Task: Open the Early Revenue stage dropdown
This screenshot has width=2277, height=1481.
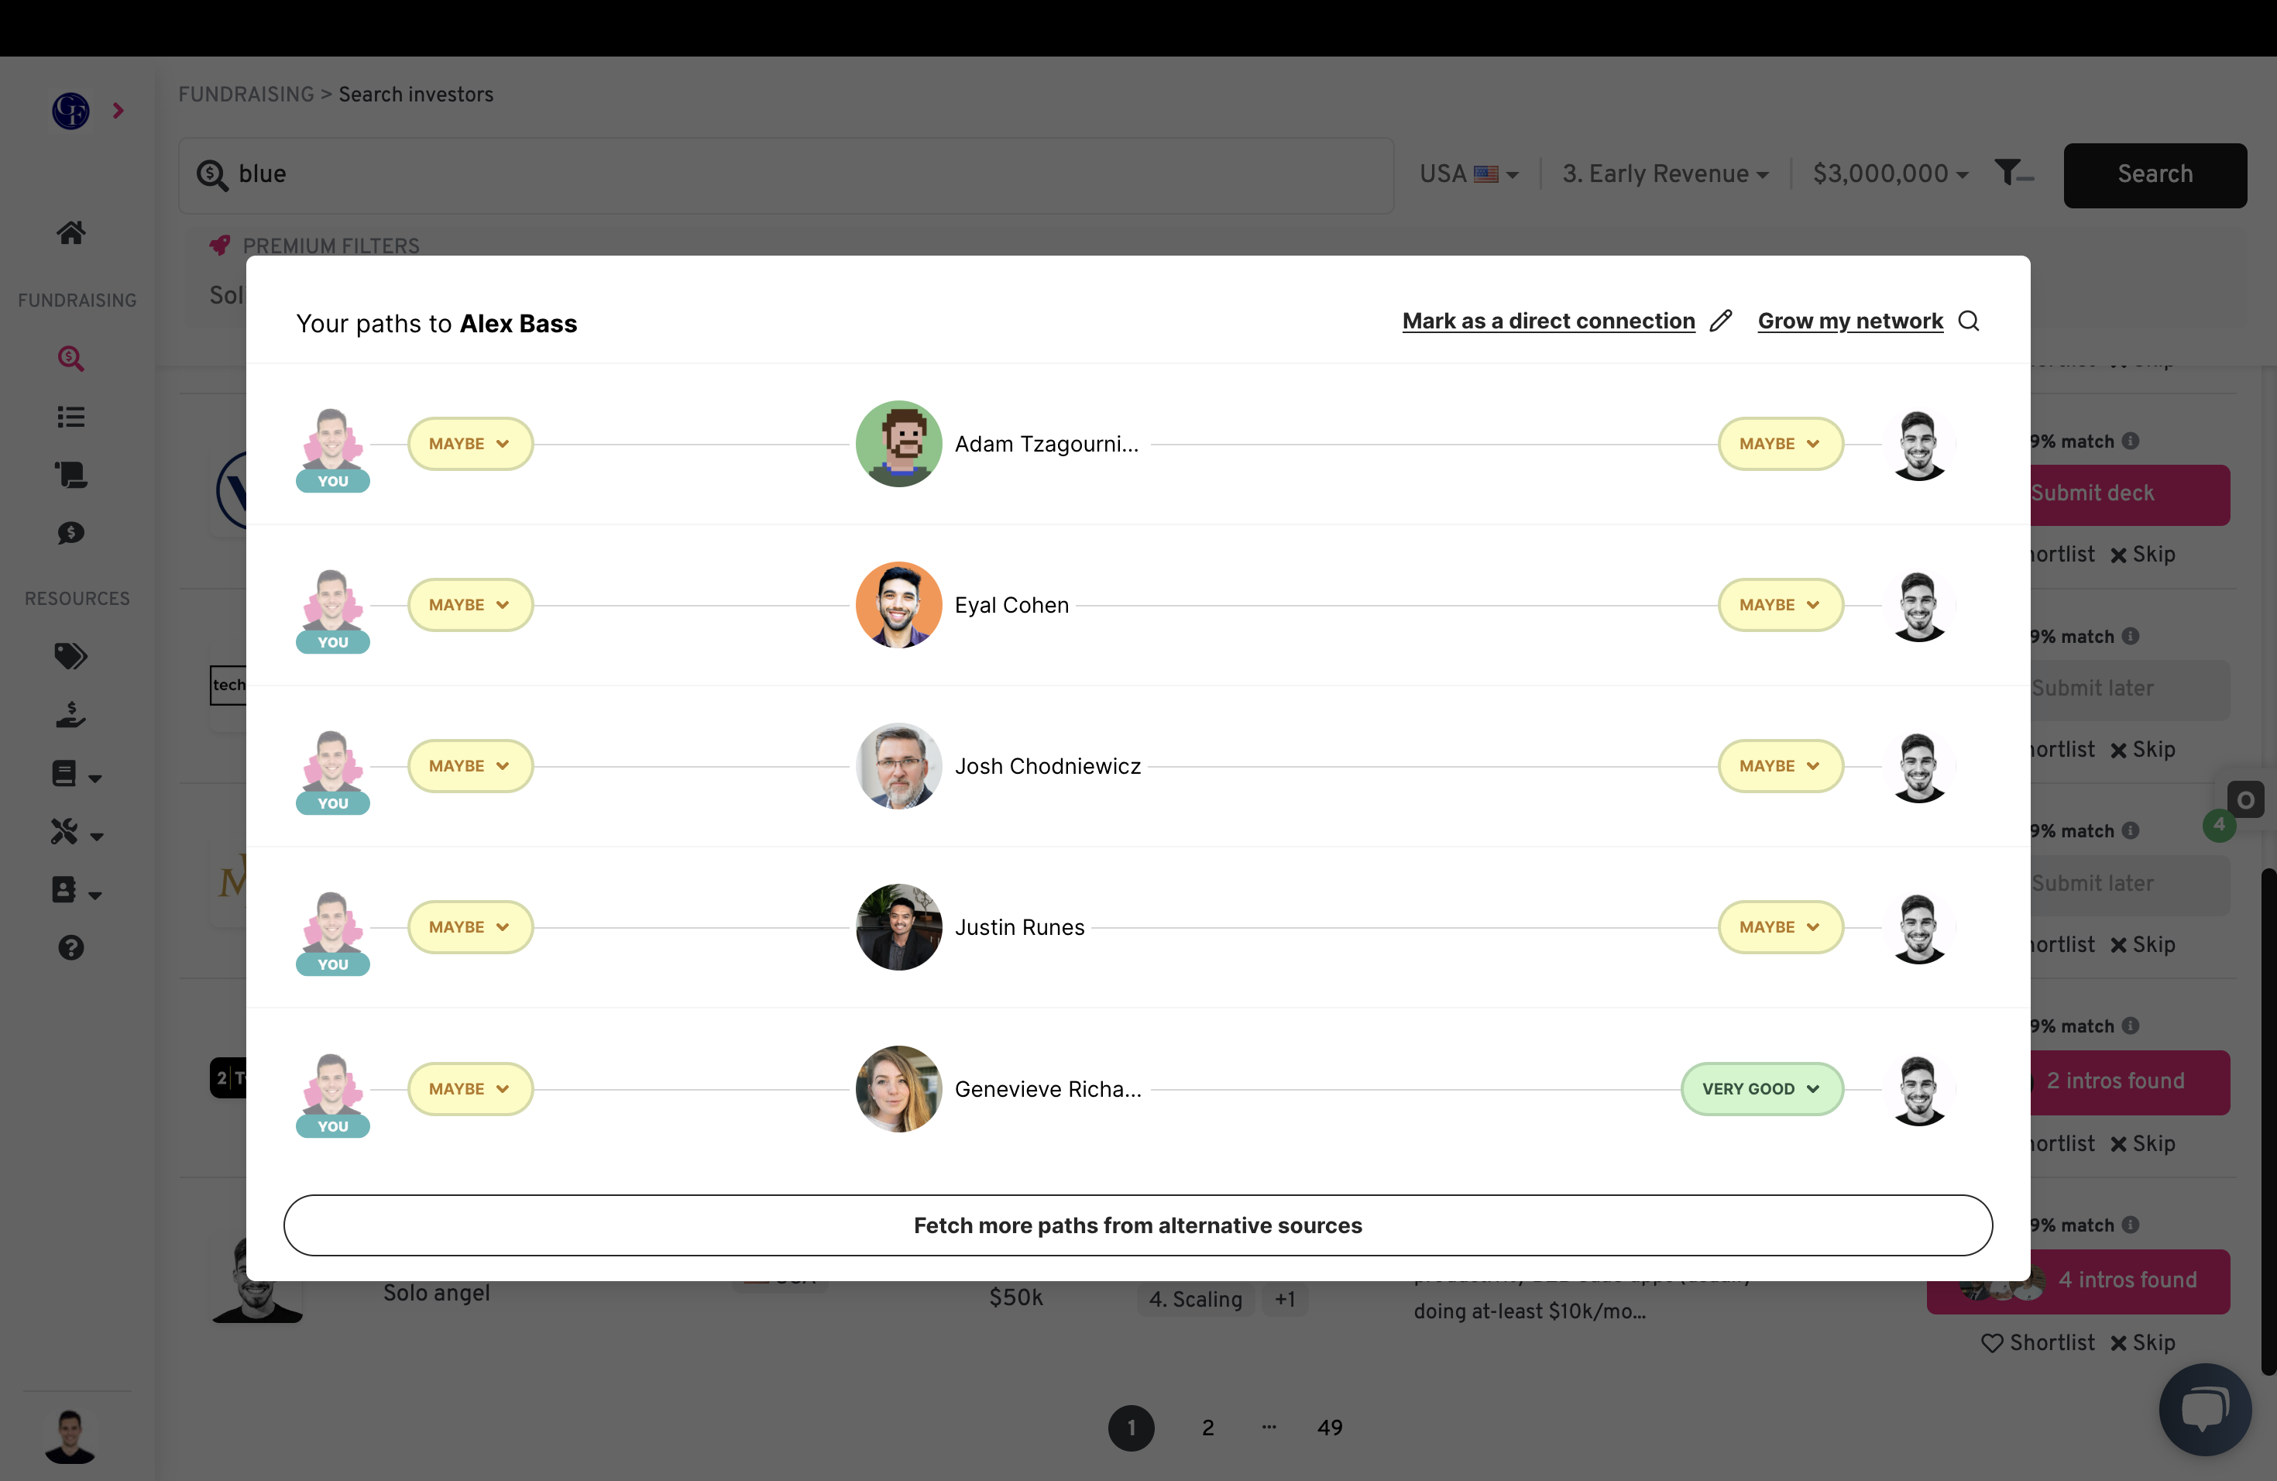Action: click(x=1664, y=174)
